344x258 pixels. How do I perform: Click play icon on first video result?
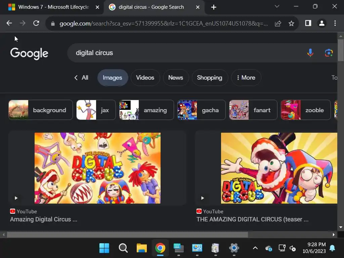pyautogui.click(x=16, y=198)
